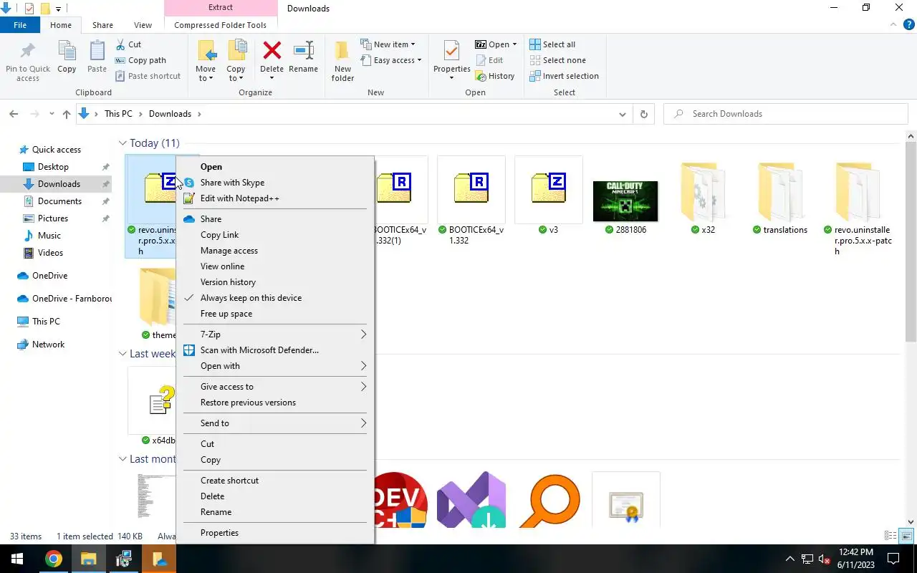Click the Rename ribbon icon
This screenshot has width=917, height=573.
(304, 57)
